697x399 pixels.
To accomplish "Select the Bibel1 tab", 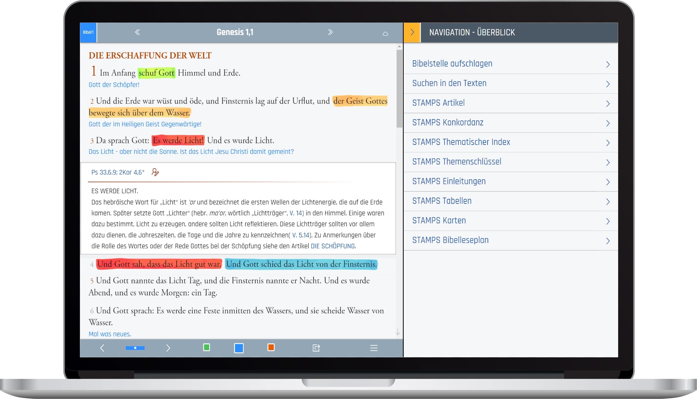I will click(88, 32).
